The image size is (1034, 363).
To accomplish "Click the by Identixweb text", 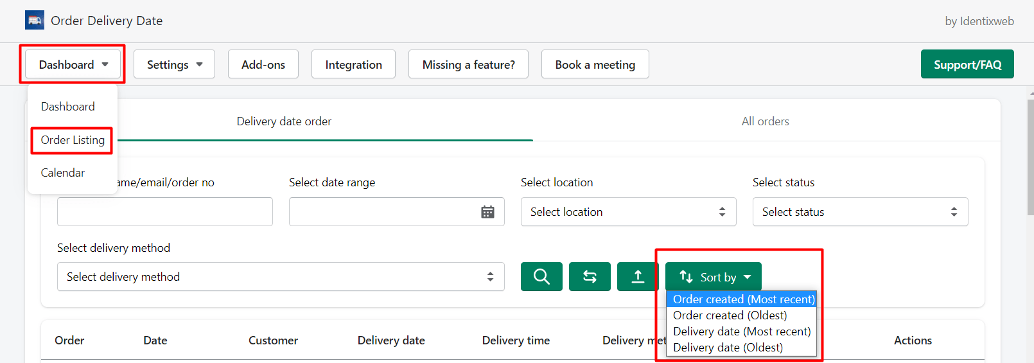I will point(979,21).
